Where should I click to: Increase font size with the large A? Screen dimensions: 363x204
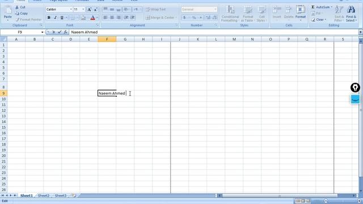click(89, 10)
